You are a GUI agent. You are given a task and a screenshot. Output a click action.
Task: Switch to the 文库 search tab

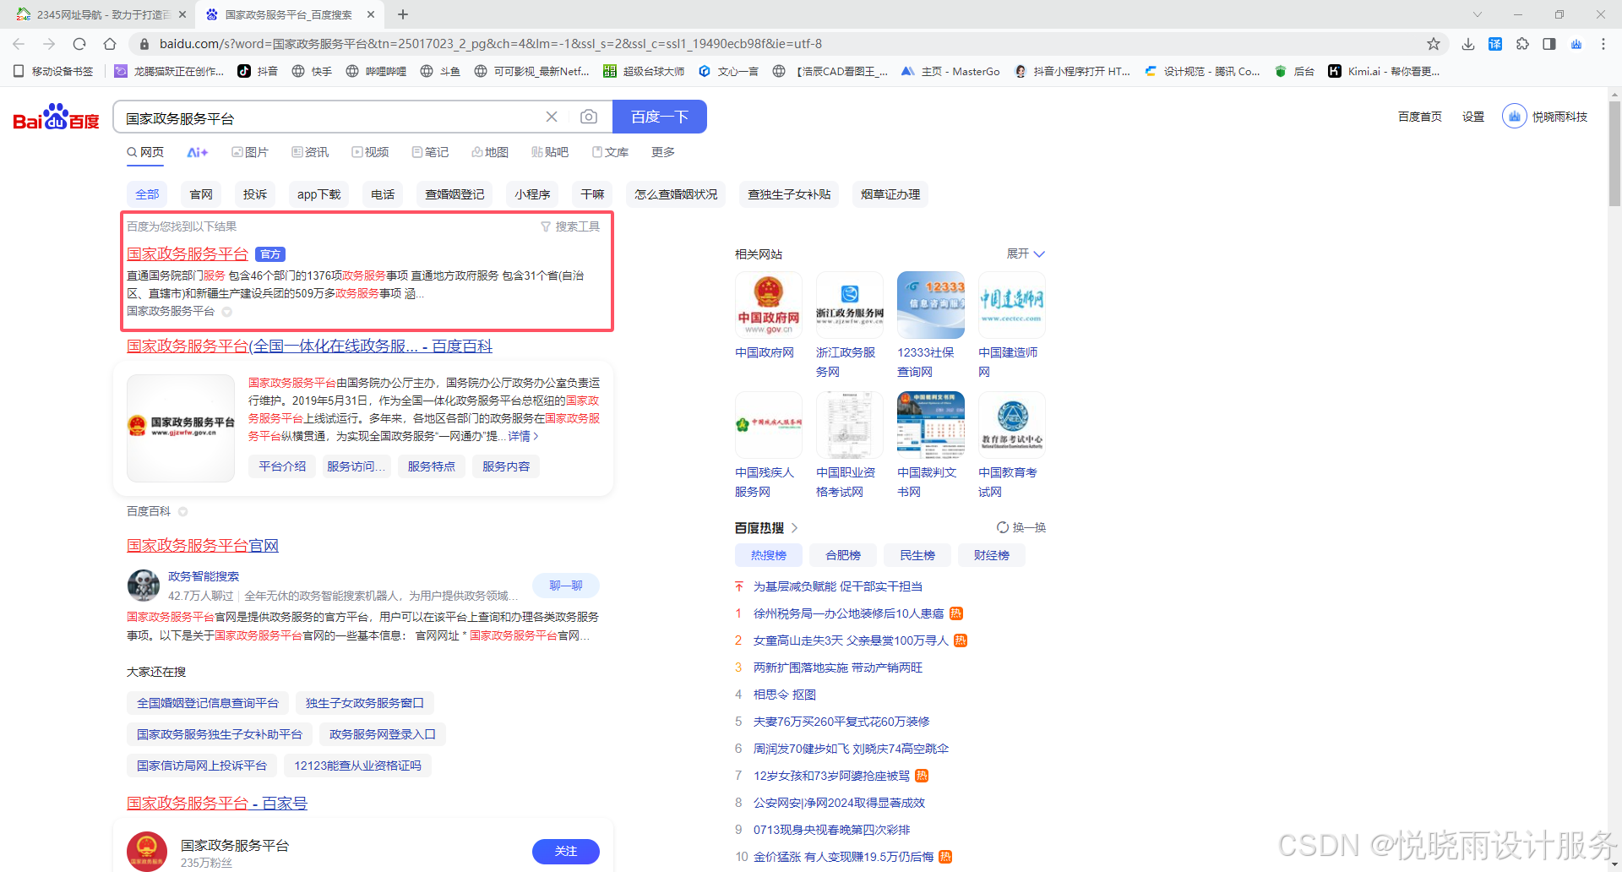point(610,152)
